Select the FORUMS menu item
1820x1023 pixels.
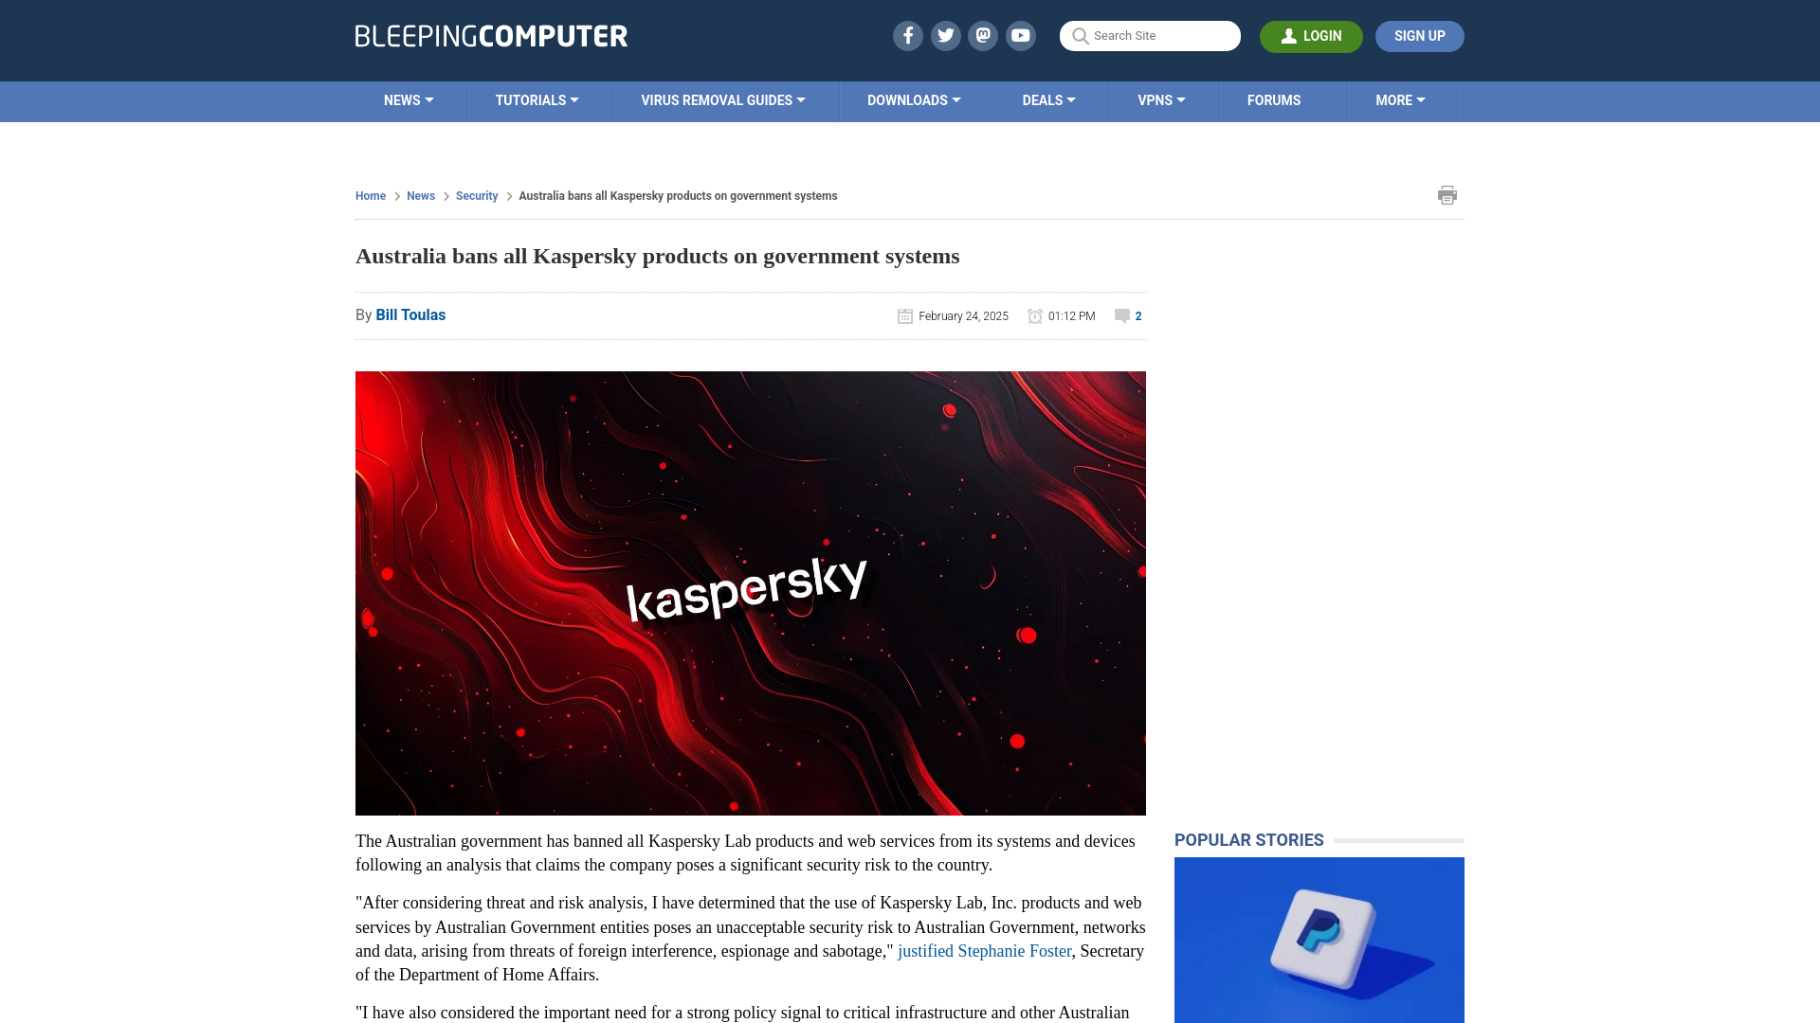click(x=1274, y=99)
